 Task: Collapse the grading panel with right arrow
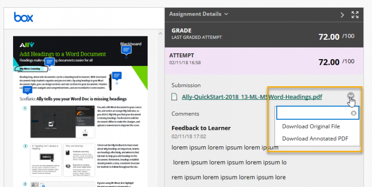coord(342,15)
